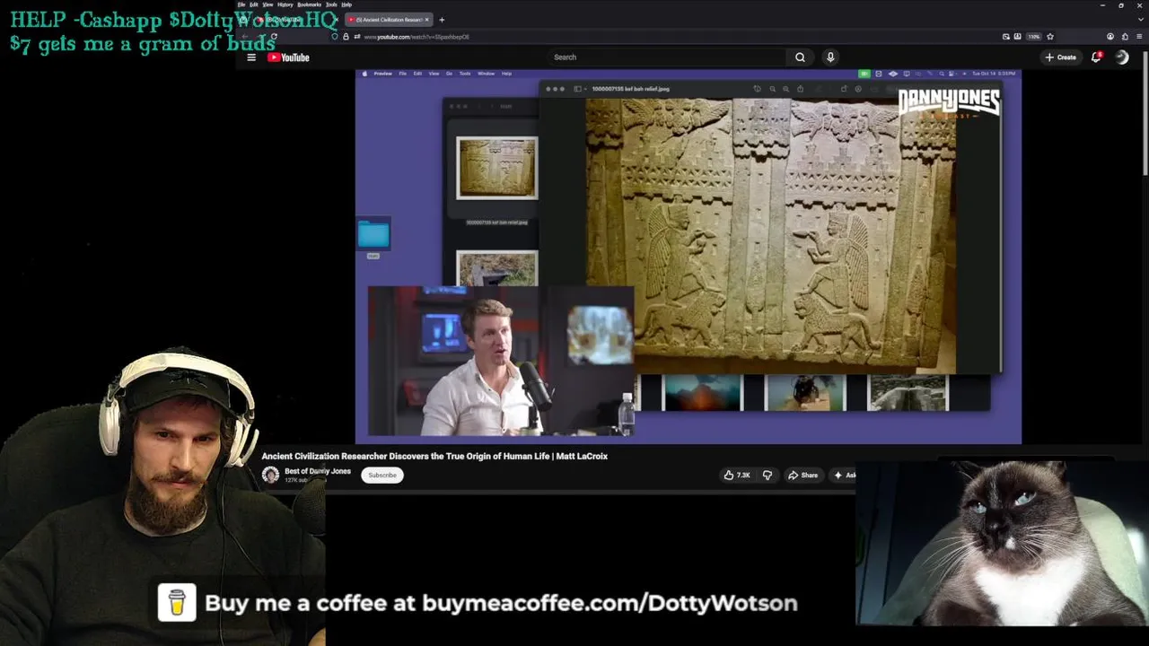The height and width of the screenshot is (646, 1149).
Task: Open the list all tabs dropdown arrow
Action: 1140,20
